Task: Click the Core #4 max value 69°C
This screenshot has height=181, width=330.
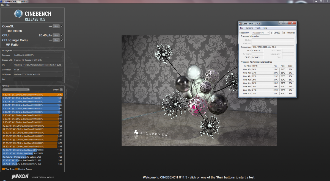Action: point(283,83)
